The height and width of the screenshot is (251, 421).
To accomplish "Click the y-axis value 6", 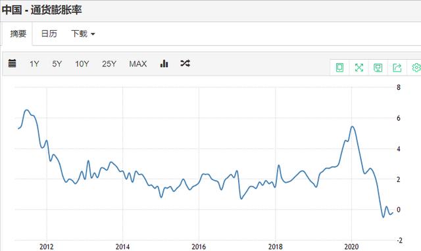I will pos(399,118).
